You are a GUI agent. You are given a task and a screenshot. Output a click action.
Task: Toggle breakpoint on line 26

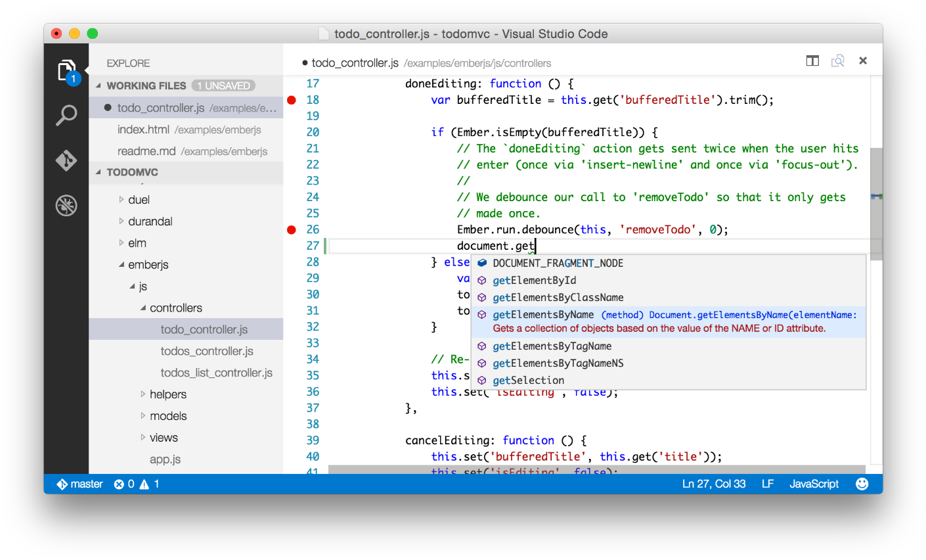point(292,229)
